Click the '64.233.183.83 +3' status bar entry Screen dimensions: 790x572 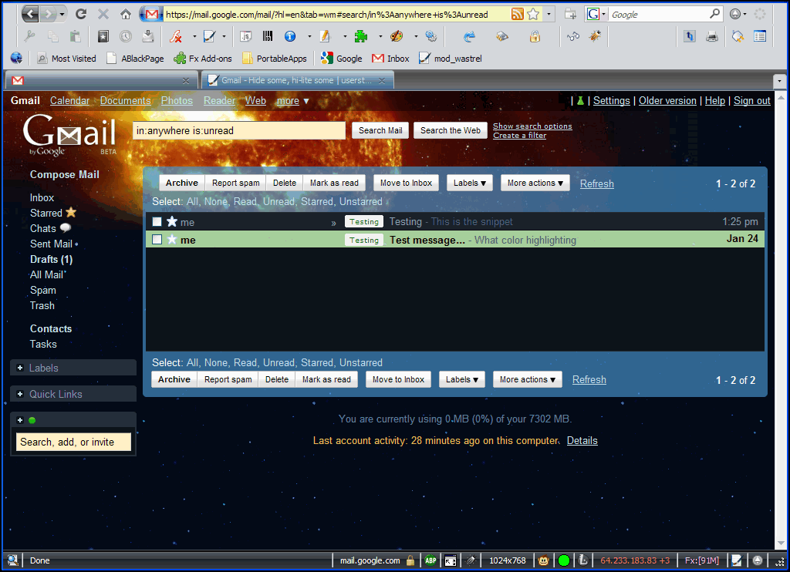click(x=635, y=560)
